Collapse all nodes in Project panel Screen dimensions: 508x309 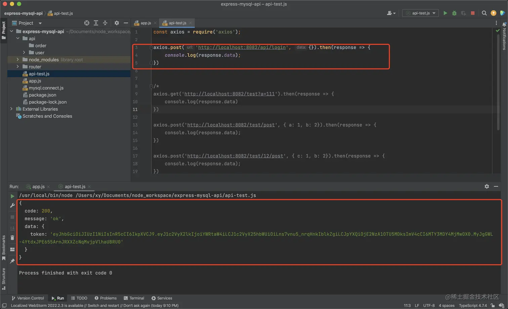coord(105,23)
